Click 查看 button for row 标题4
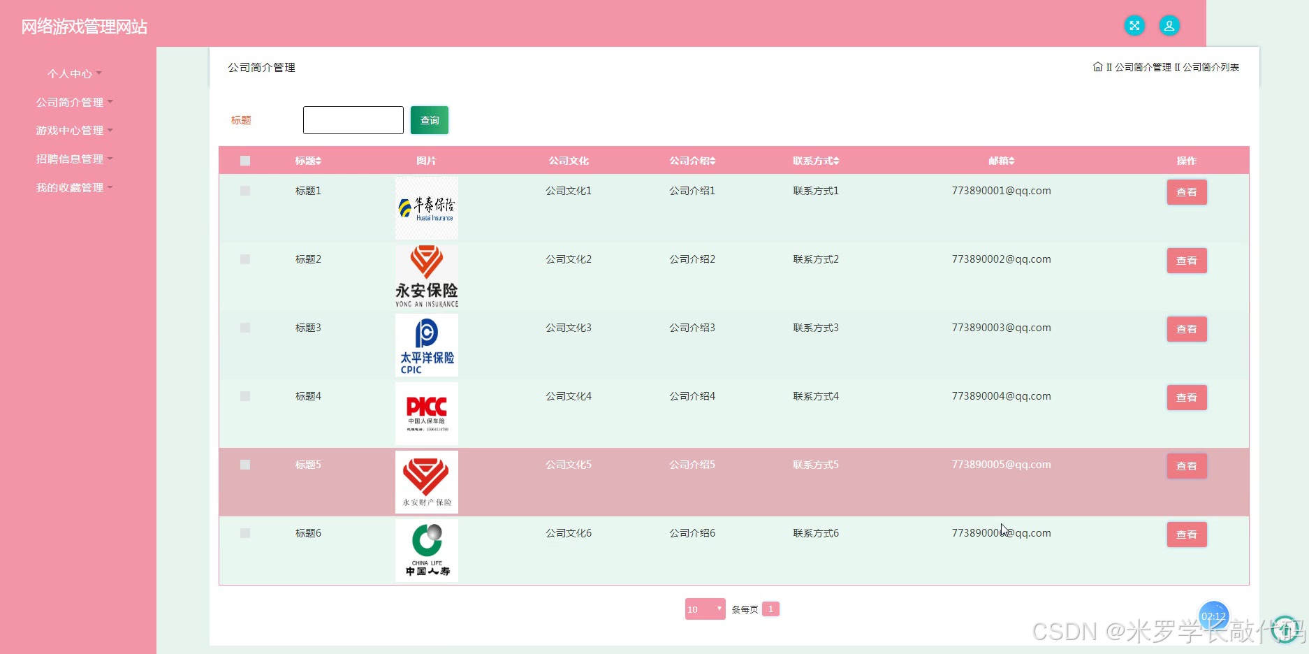 click(x=1187, y=398)
